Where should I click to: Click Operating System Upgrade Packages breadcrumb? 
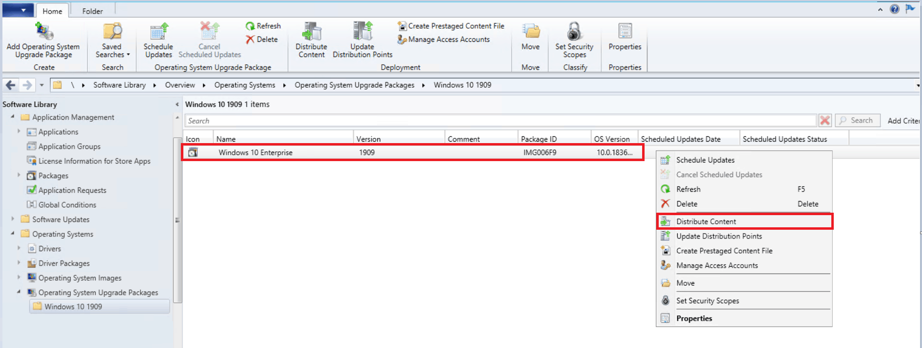(x=354, y=85)
